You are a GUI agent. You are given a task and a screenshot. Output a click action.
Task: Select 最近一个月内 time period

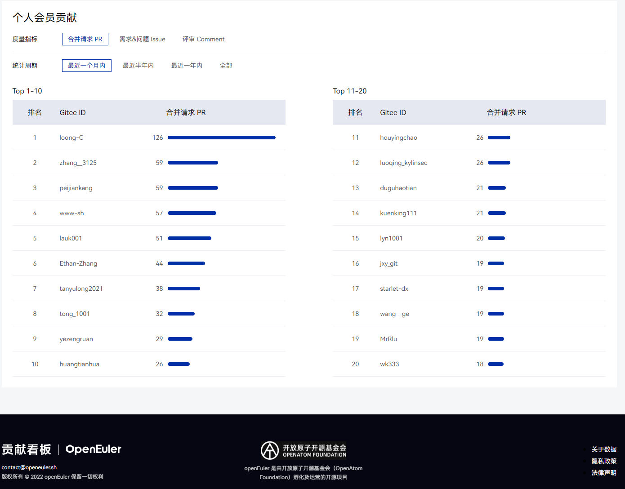pyautogui.click(x=86, y=66)
